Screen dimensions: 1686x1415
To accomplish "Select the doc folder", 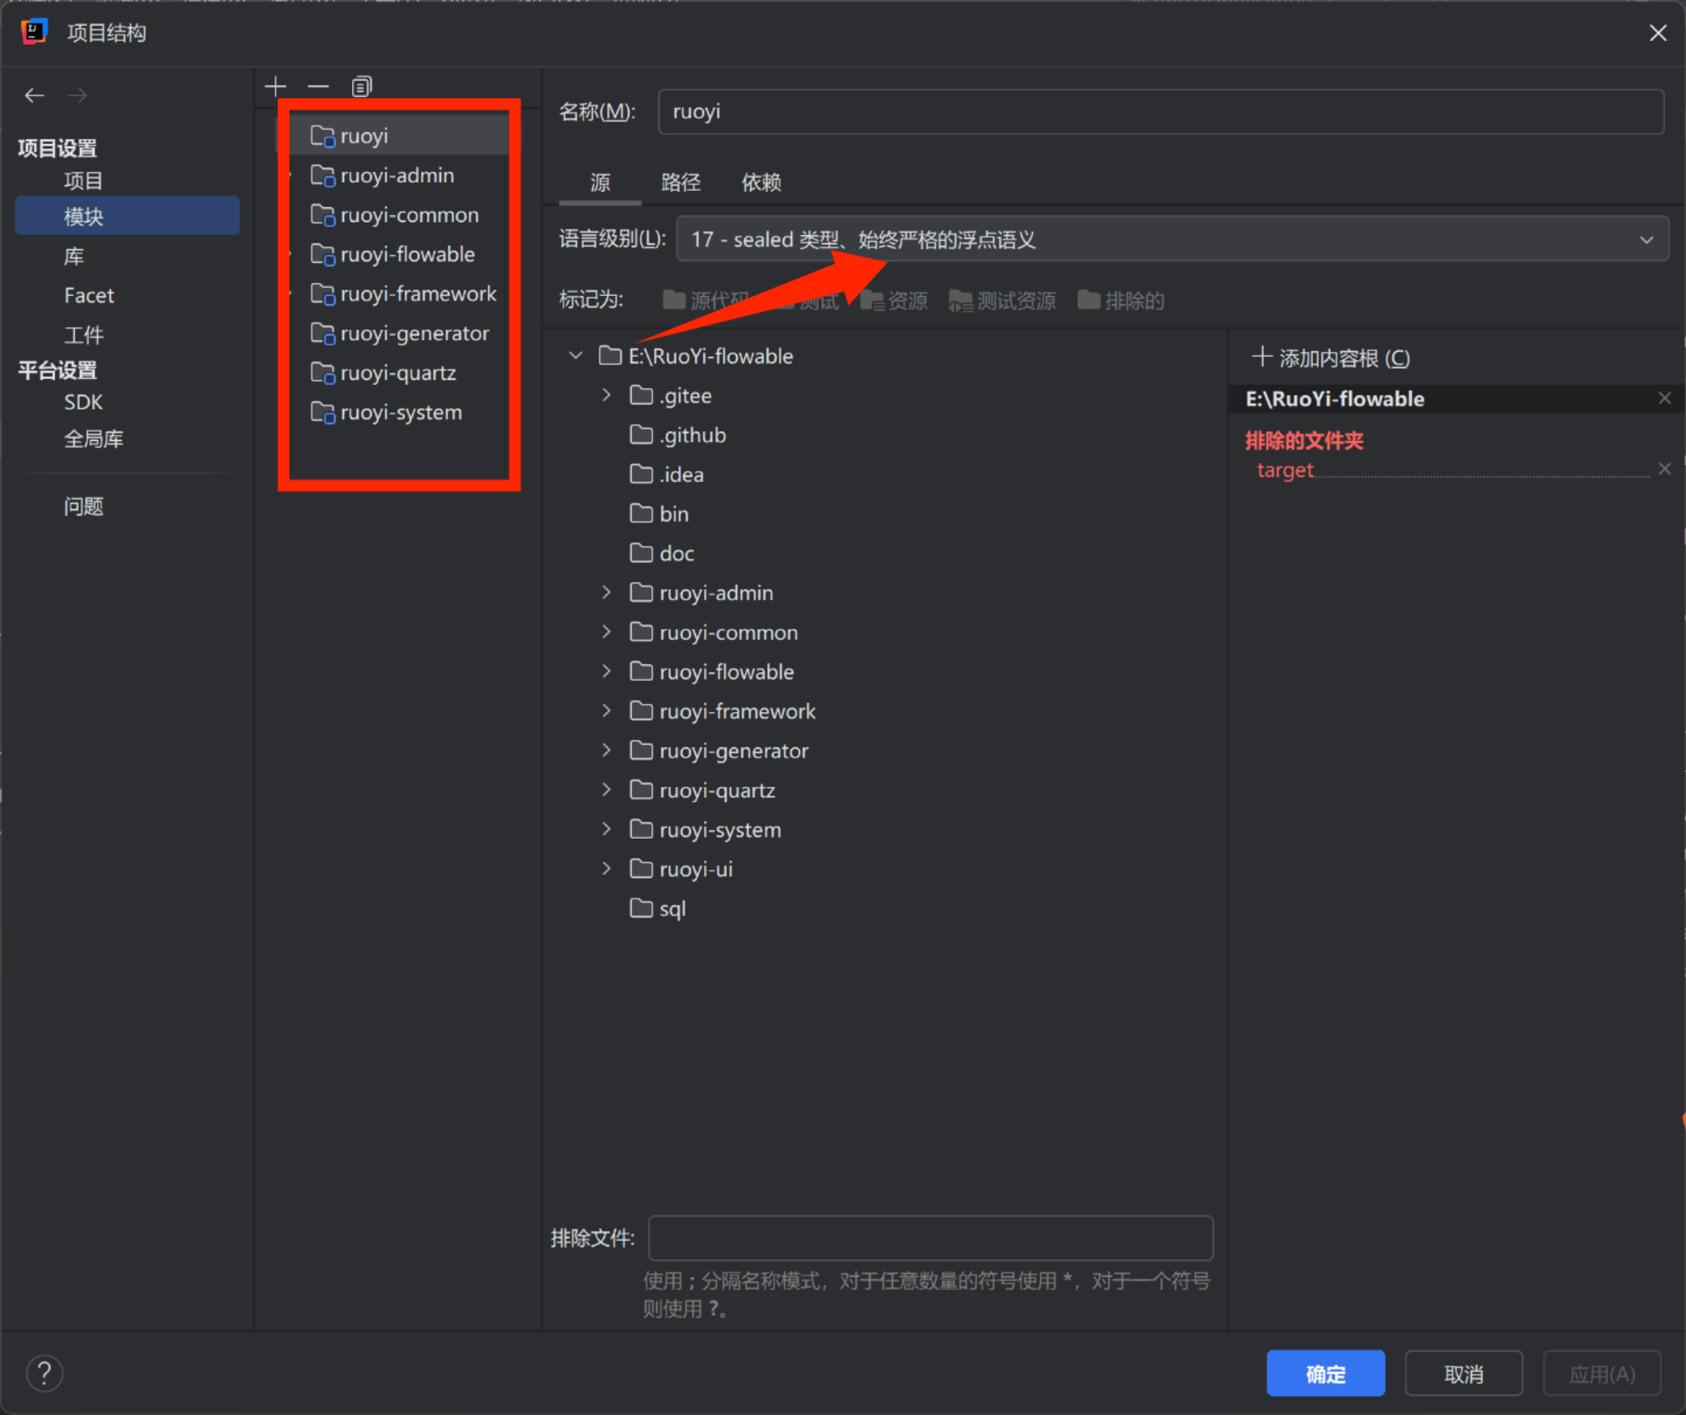I will point(662,553).
